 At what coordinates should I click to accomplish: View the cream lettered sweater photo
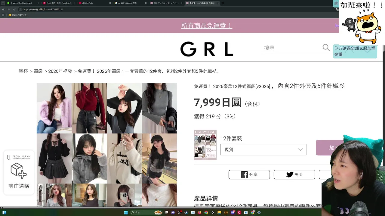[124, 158]
